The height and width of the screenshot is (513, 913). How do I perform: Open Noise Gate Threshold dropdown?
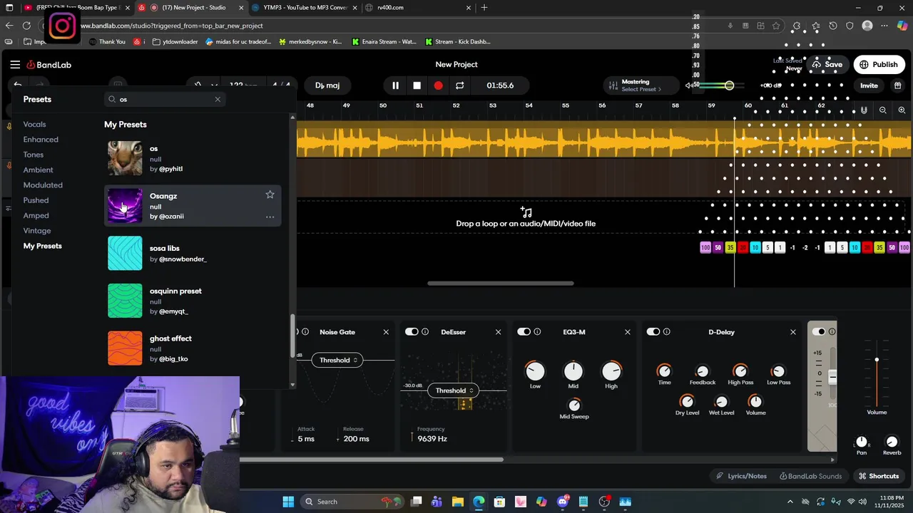coord(337,360)
